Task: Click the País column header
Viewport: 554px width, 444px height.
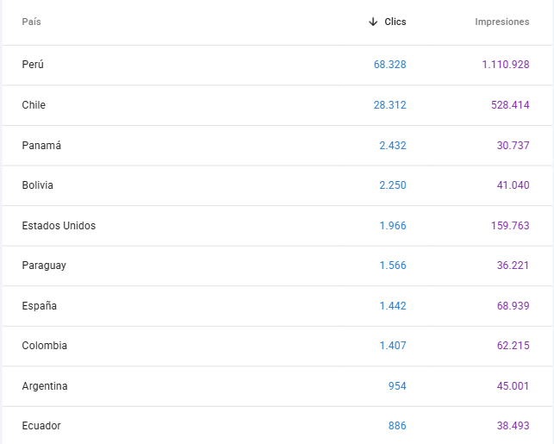Action: (x=31, y=22)
